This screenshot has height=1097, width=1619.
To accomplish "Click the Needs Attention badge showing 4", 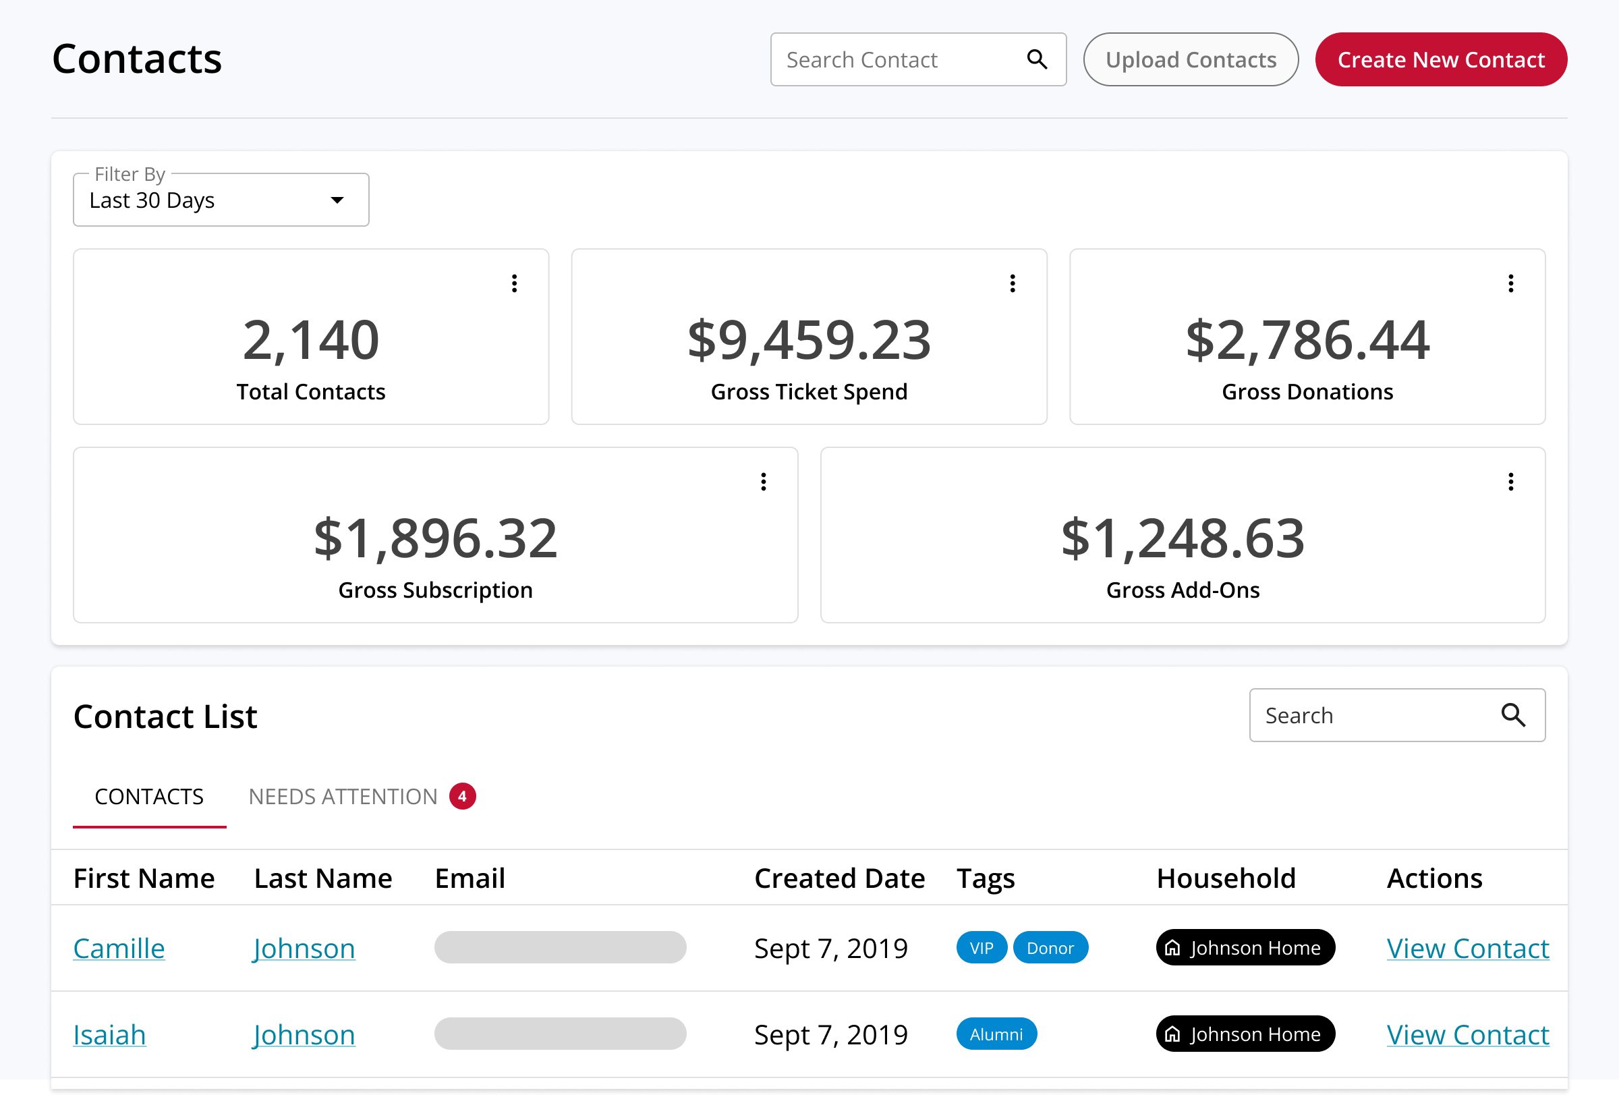I will 462,796.
